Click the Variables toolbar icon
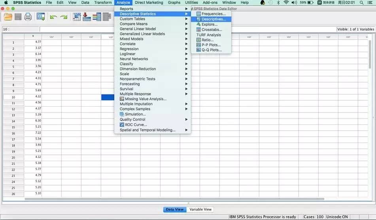This screenshot has width=376, height=220. click(x=97, y=17)
